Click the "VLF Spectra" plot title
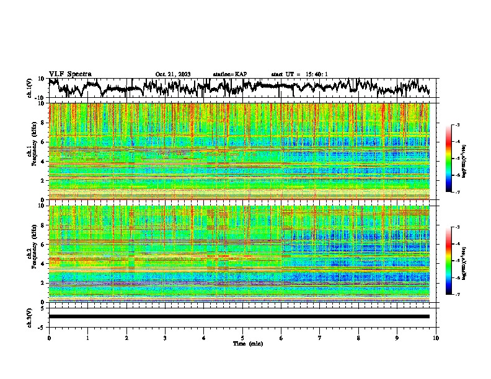Viewport: 491px width, 379px height. pos(70,74)
